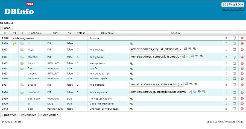Open the address_street link dropdown
The width and height of the screenshot is (246, 129).
click(x=159, y=56)
